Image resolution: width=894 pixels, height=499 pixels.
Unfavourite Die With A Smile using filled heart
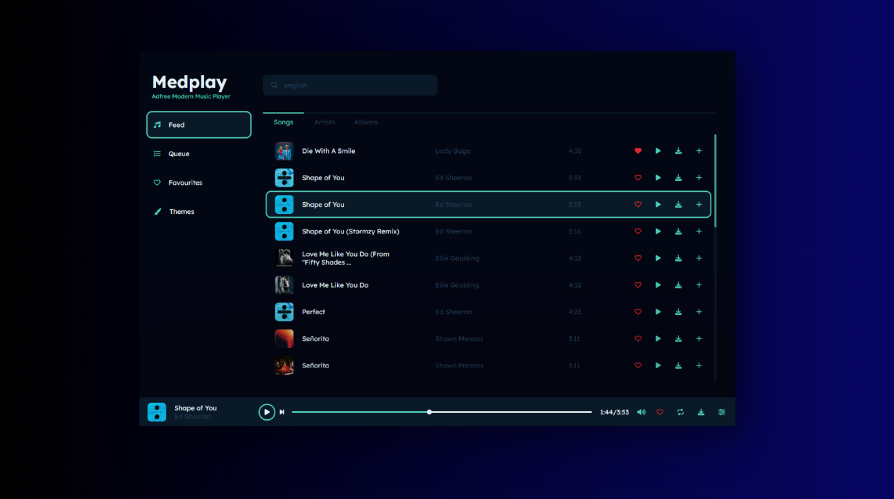(637, 151)
